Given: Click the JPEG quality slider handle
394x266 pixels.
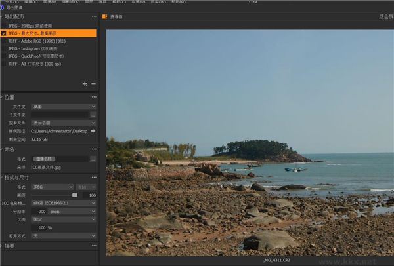Looking at the screenshot, I should tap(75, 195).
